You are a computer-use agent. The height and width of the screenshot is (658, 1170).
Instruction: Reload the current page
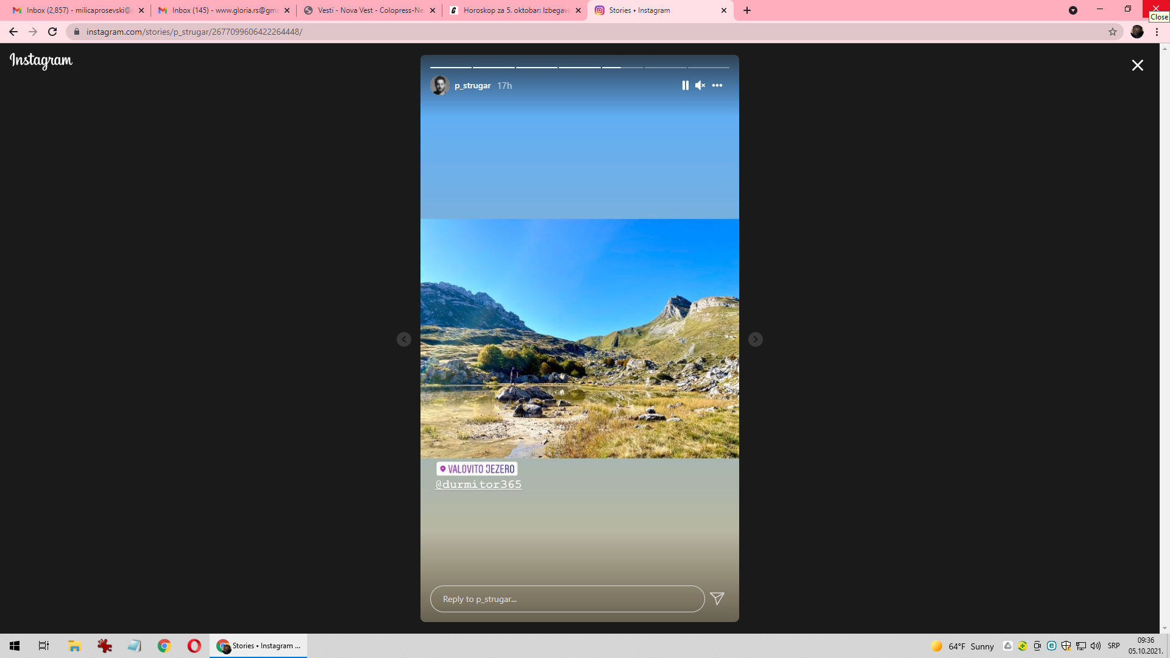[52, 32]
